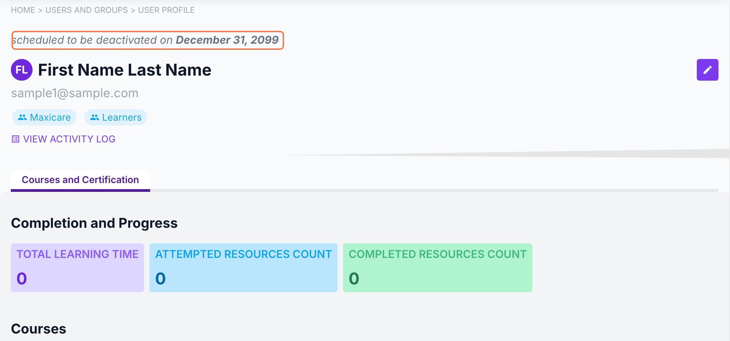Click USER PROFILE breadcrumb item
Screen dimensions: 730x341
point(166,10)
